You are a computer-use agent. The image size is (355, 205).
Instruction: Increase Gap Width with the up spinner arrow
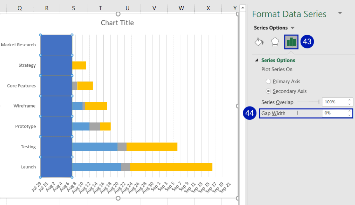349,111
